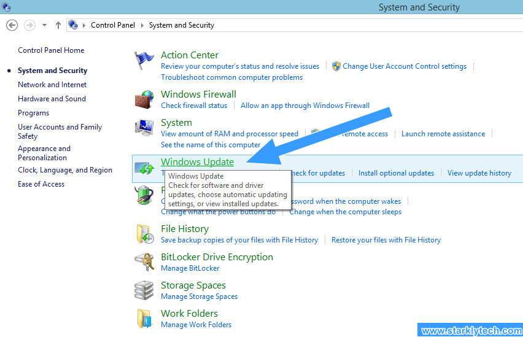Click Change when the computer sleeps

click(345, 212)
